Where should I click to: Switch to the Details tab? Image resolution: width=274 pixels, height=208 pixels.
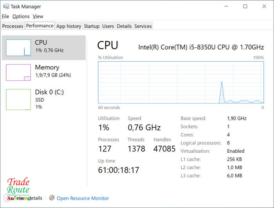[x=124, y=26]
